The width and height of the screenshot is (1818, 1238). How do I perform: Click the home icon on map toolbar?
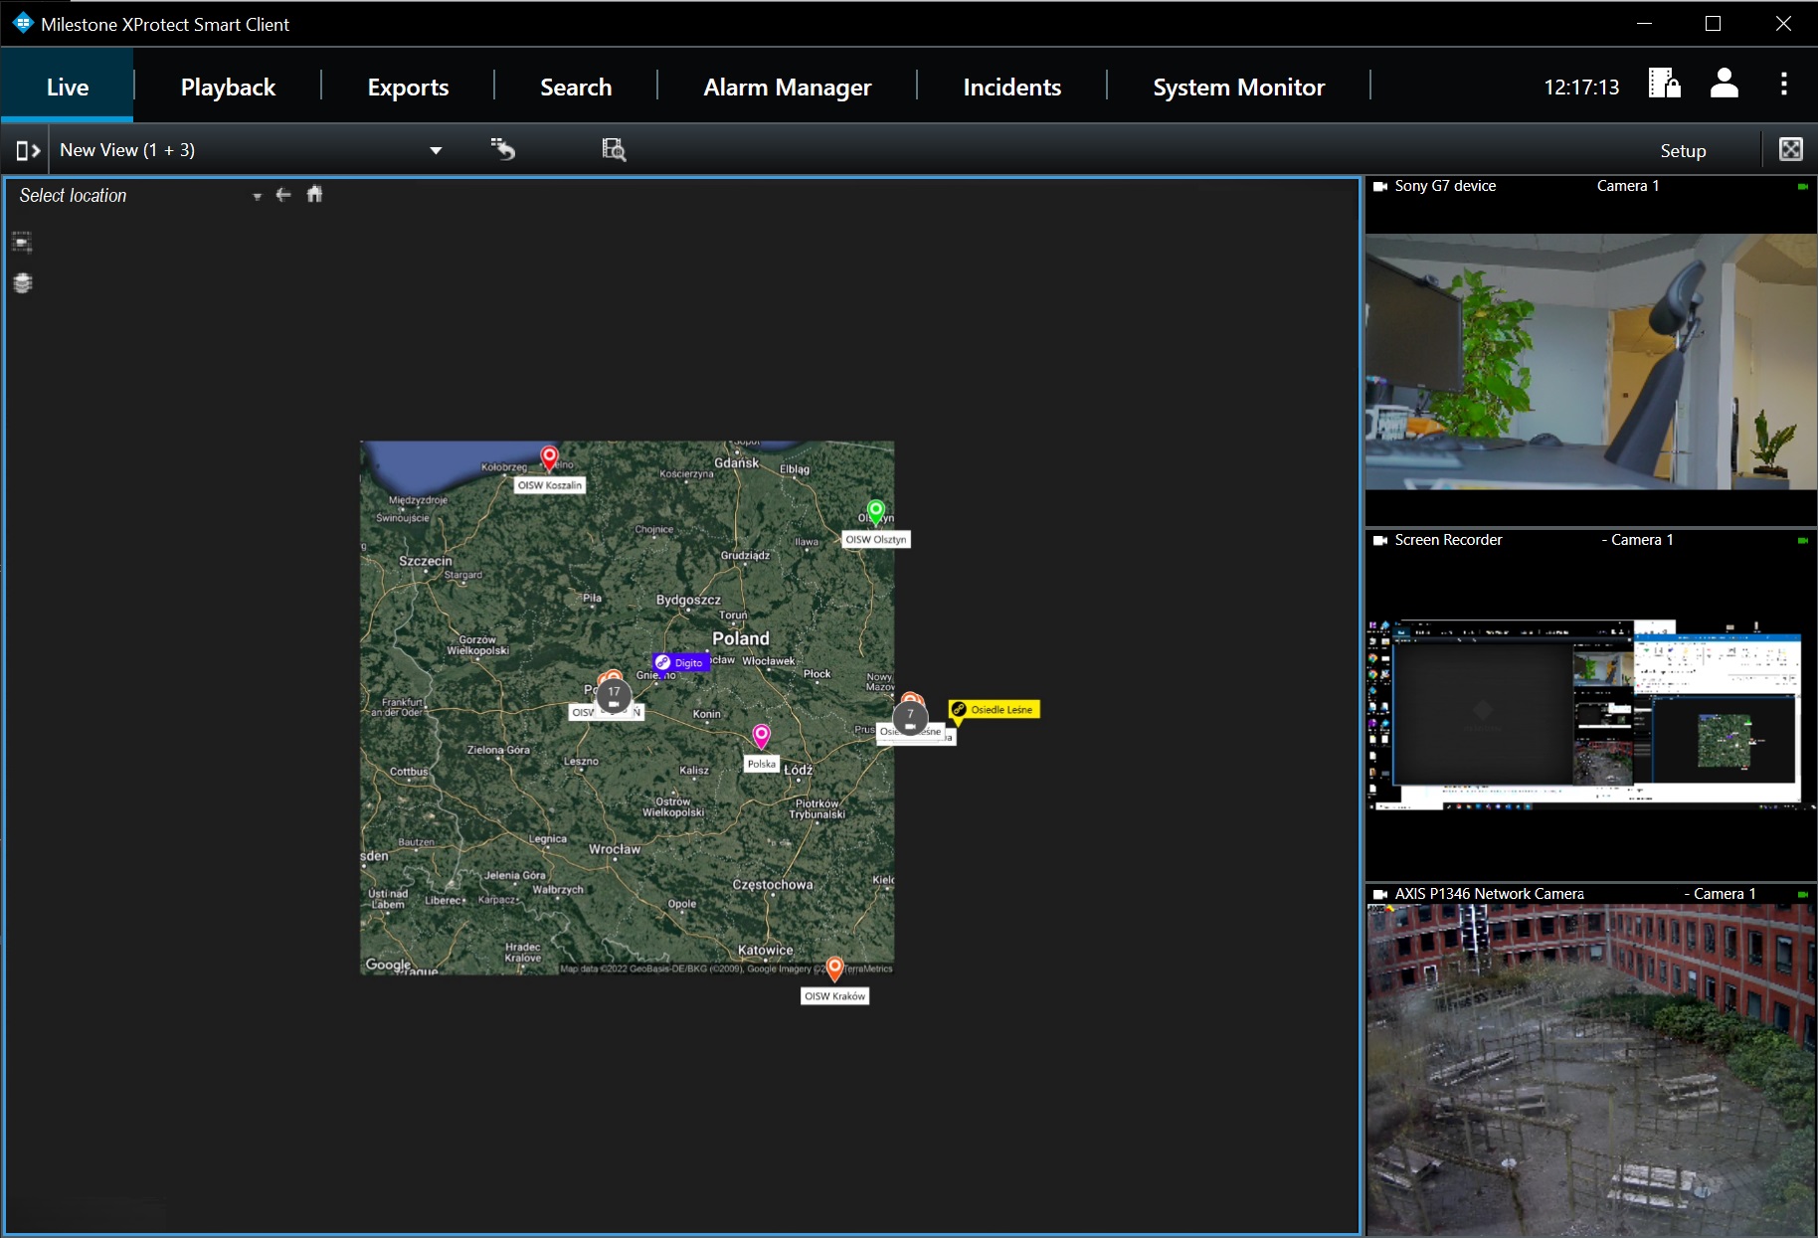[x=314, y=194]
